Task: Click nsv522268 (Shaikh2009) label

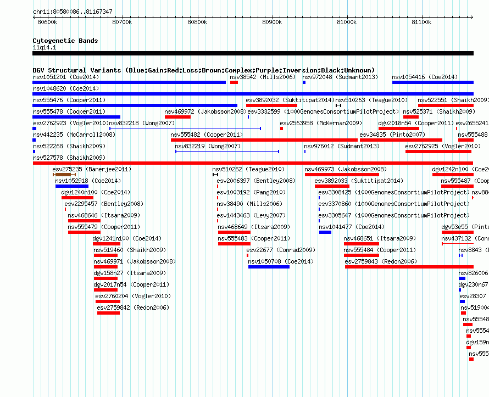Action: click(69, 146)
